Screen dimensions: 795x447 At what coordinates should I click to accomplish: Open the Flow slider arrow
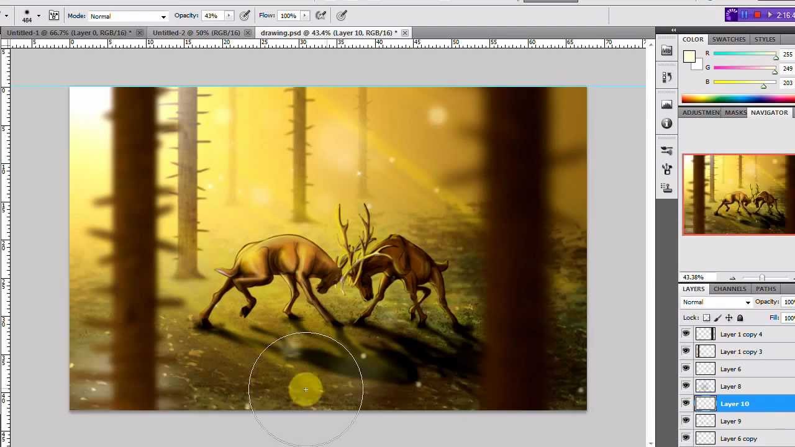pos(304,16)
